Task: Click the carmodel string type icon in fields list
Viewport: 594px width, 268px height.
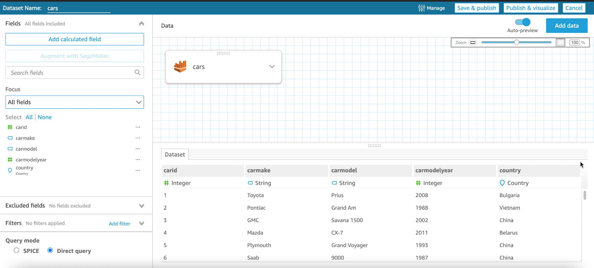Action: 10,149
